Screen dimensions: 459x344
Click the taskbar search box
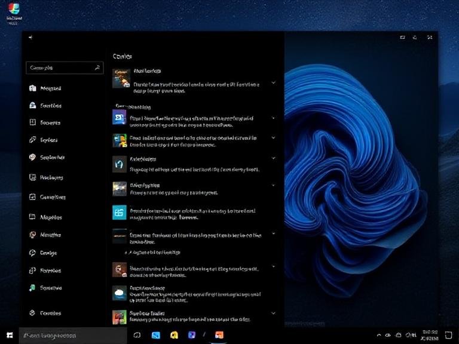(73, 336)
